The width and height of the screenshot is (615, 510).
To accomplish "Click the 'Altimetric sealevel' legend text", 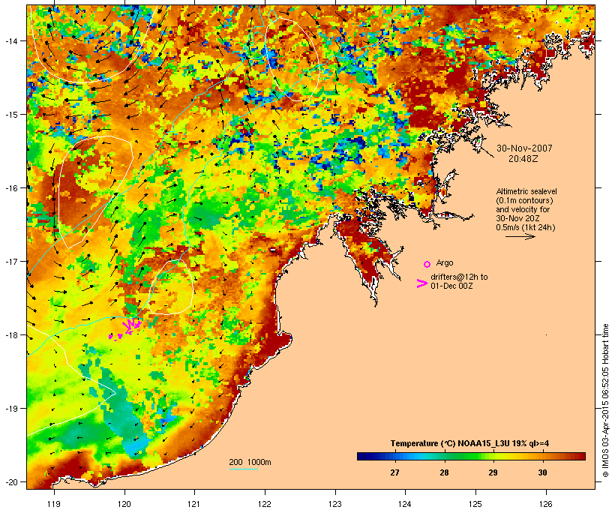I will coord(526,191).
